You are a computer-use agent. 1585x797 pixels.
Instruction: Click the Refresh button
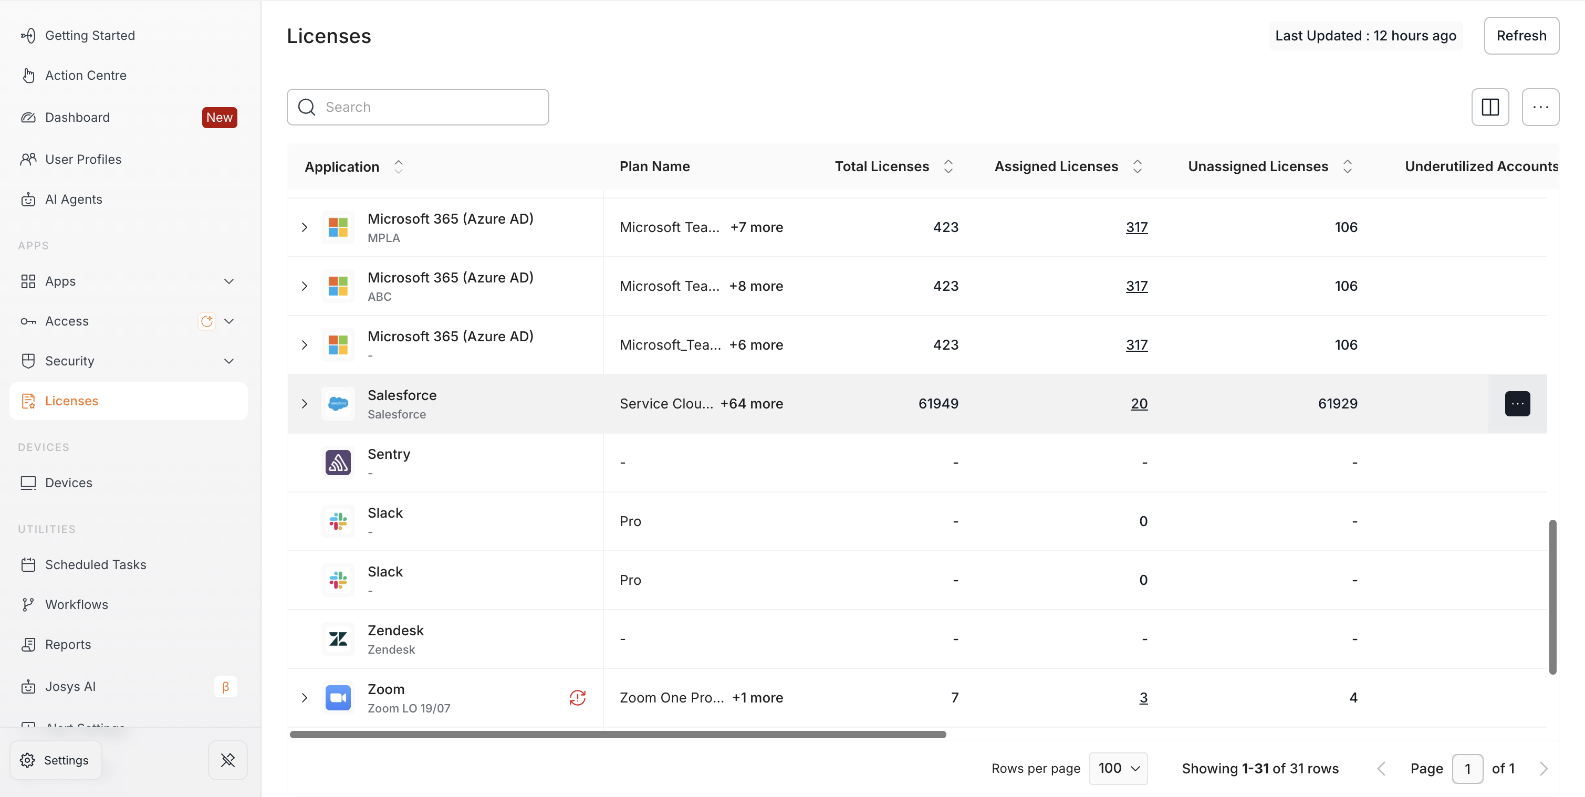[x=1521, y=36]
